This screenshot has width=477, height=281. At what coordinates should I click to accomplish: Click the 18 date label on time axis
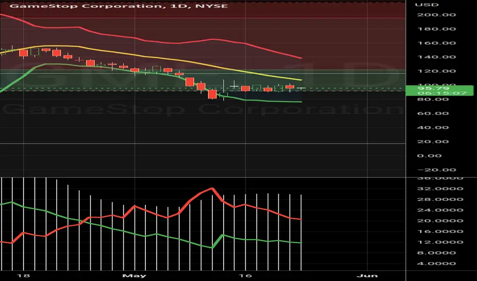23,276
